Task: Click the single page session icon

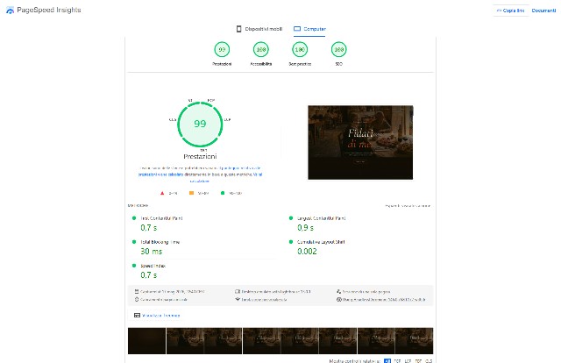Action: pos(339,291)
